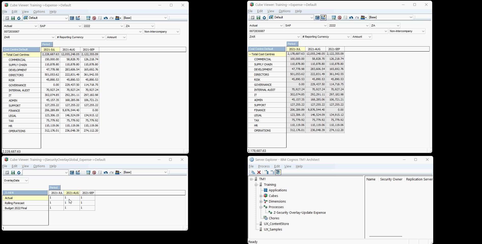Click the Suppress Zeroes red icon
This screenshot has height=244, width=482.
(x=94, y=18)
